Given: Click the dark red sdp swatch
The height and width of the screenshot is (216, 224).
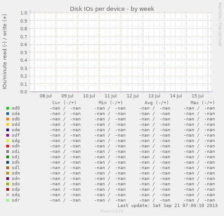Looking at the screenshot, I should [x=8, y=189].
